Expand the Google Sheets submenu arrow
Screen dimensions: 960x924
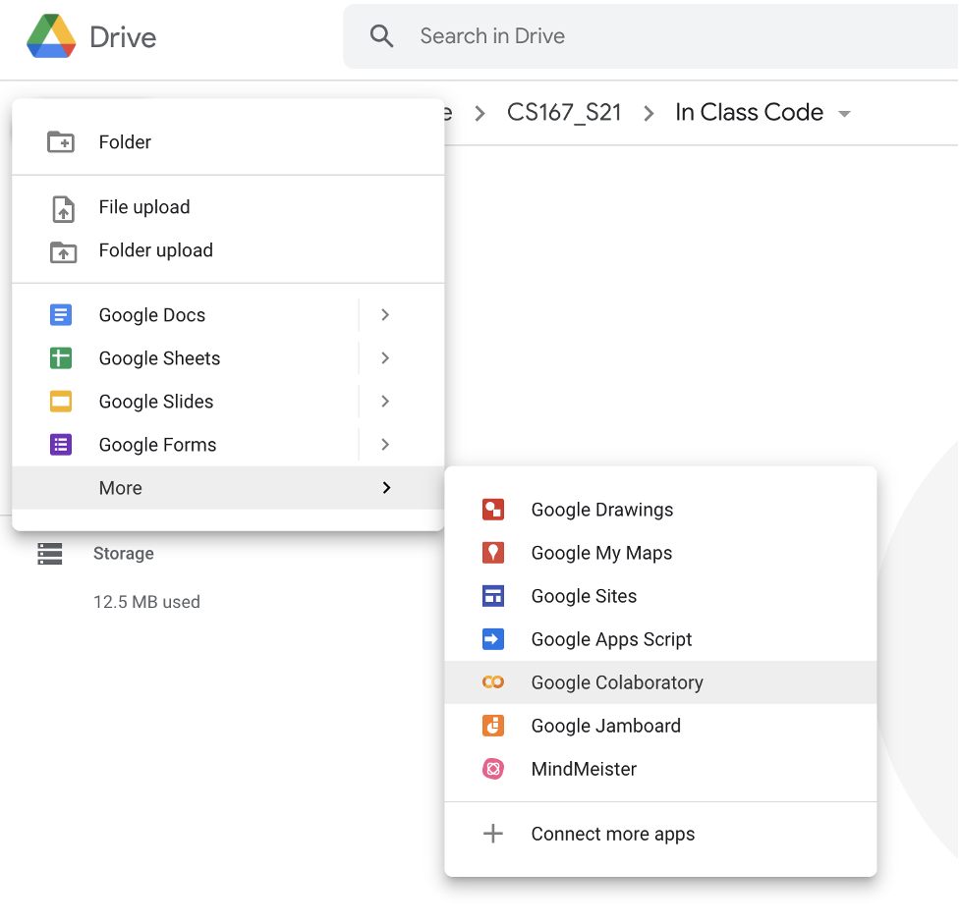tap(385, 358)
